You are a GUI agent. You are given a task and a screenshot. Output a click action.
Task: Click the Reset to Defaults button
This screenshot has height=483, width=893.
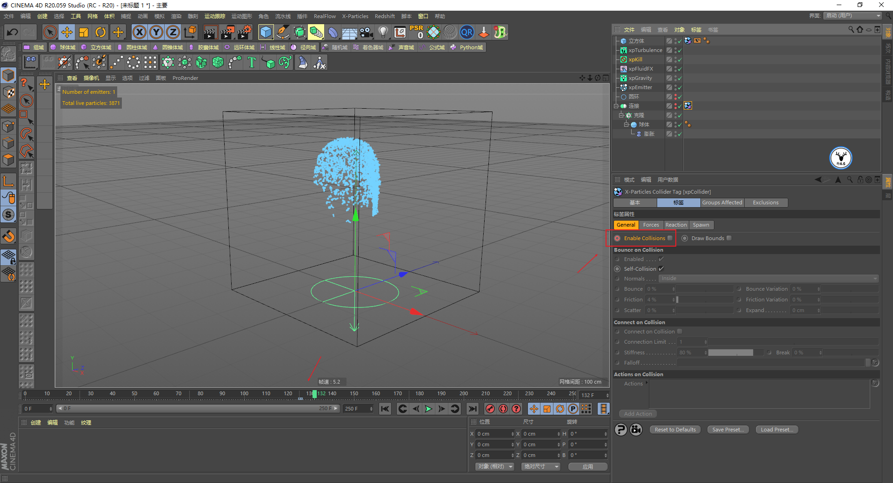click(675, 430)
